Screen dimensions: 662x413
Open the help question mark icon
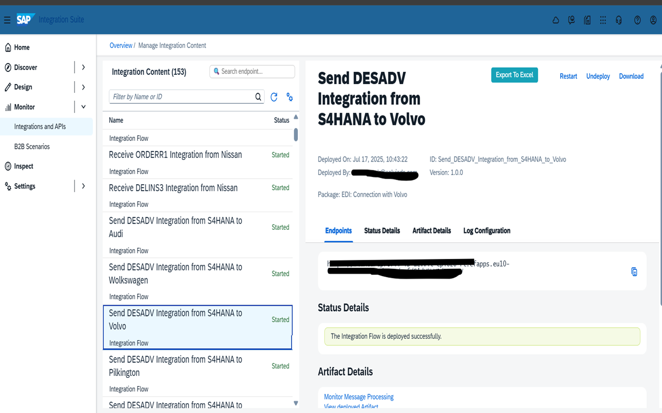pyautogui.click(x=638, y=20)
